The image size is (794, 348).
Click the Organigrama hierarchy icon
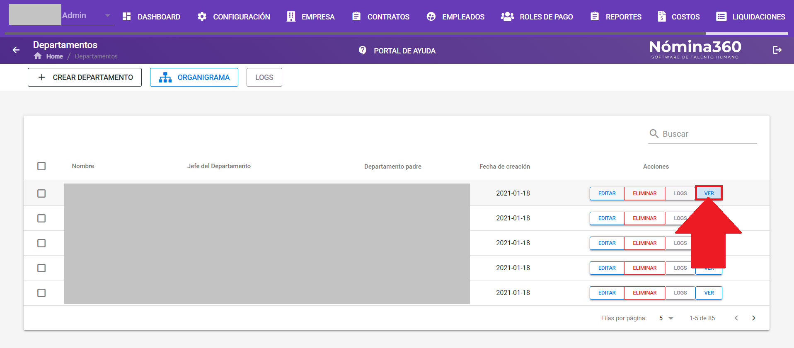click(x=165, y=77)
